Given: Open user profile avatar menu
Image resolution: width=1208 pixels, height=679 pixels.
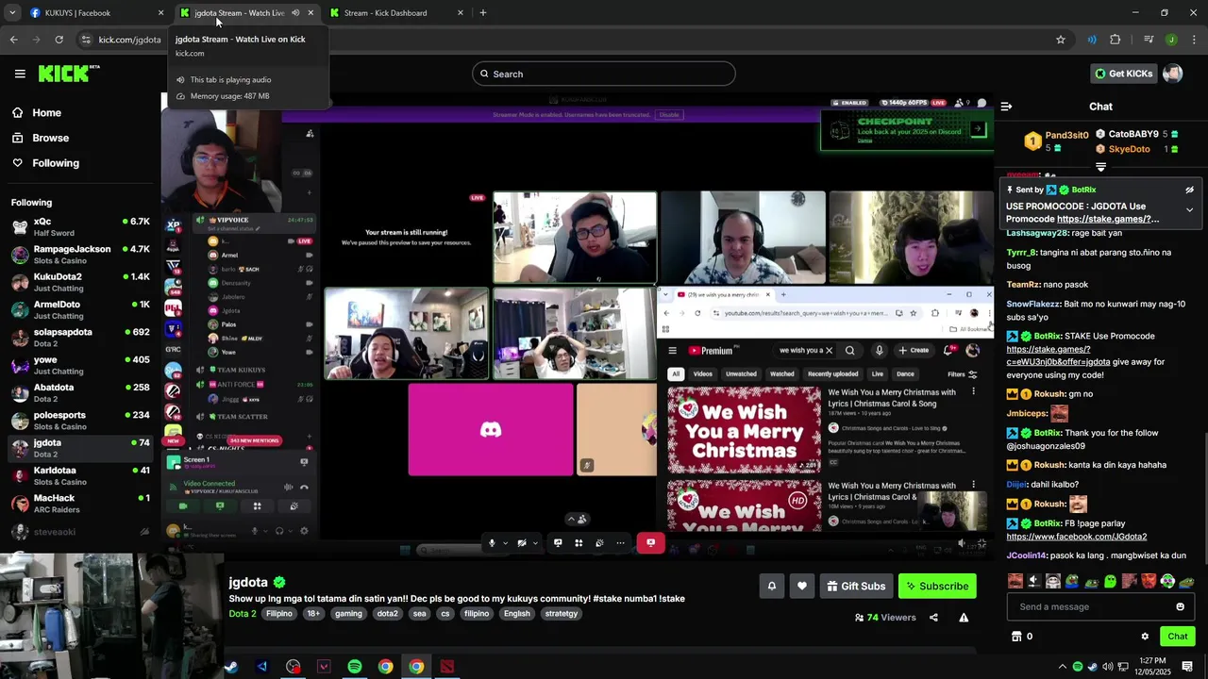Looking at the screenshot, I should 1173,74.
